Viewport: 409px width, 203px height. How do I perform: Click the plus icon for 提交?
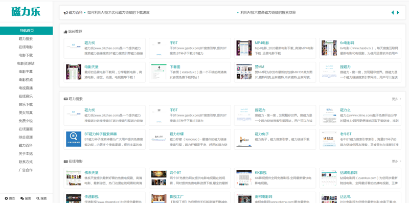pyautogui.click(x=6, y=198)
